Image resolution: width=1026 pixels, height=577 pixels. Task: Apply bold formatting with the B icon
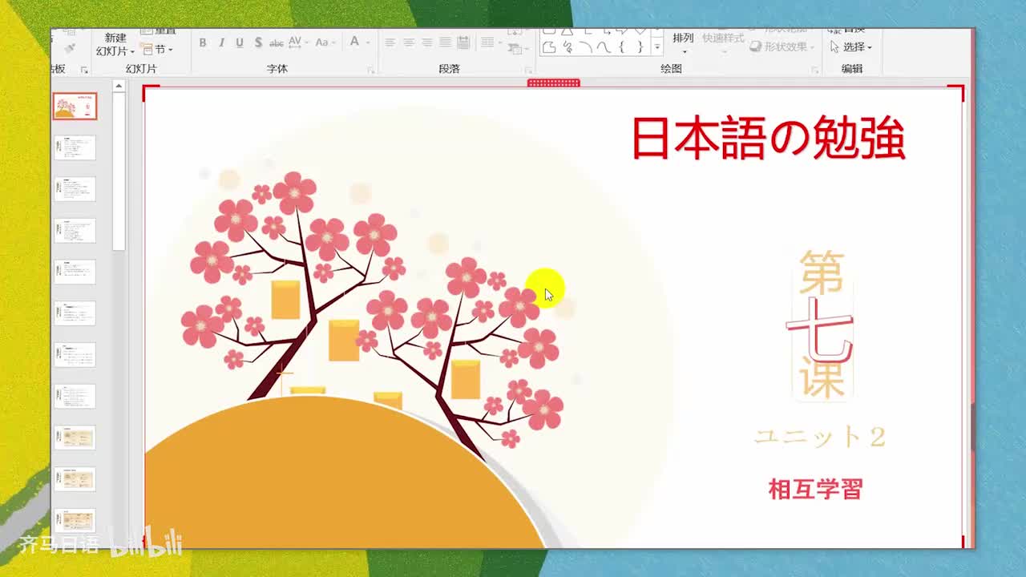click(x=203, y=42)
